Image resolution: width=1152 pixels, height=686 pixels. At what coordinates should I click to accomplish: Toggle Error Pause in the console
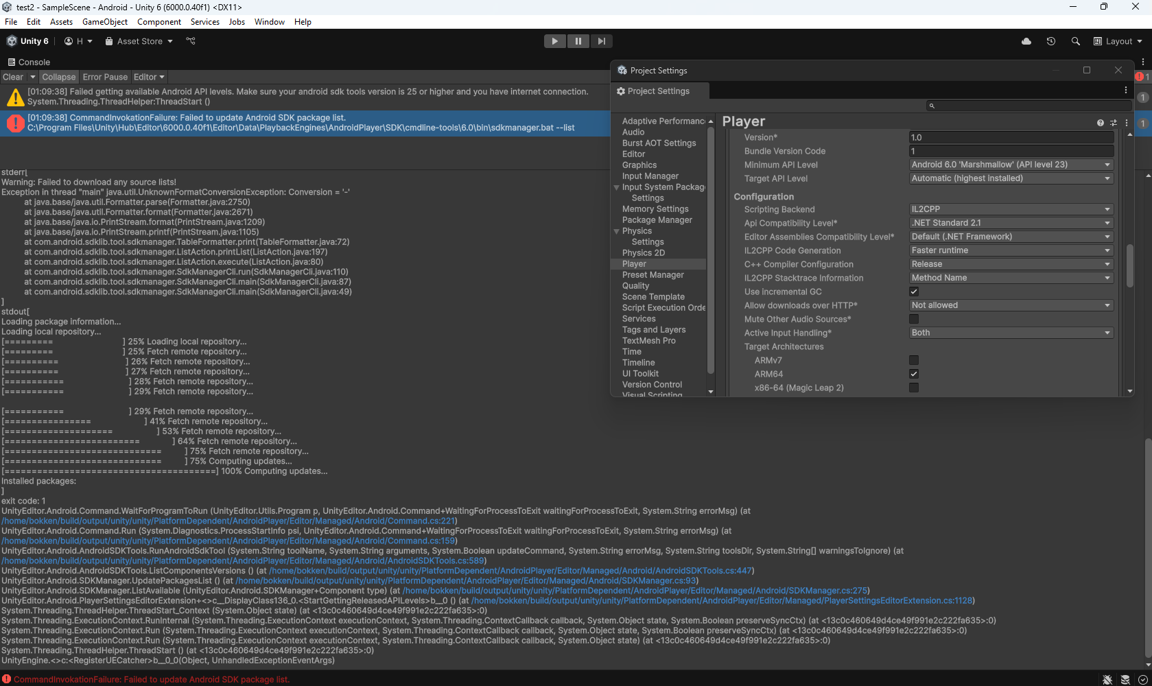point(105,77)
